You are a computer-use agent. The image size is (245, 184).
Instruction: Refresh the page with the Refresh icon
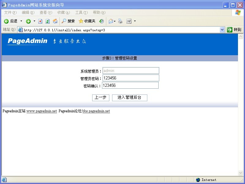point(47,21)
